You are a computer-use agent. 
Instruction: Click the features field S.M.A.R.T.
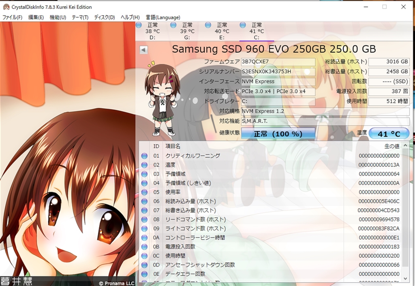click(x=325, y=121)
